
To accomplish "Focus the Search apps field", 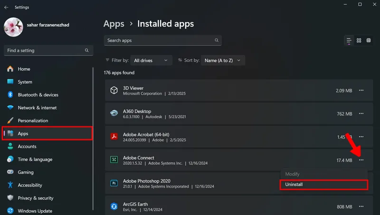I will pyautogui.click(x=163, y=40).
